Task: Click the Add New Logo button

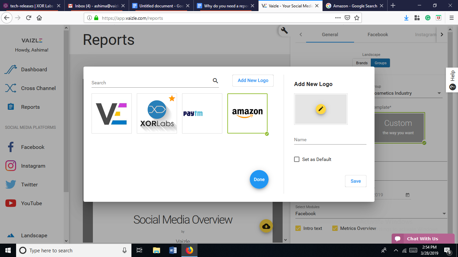Action: pos(253,81)
